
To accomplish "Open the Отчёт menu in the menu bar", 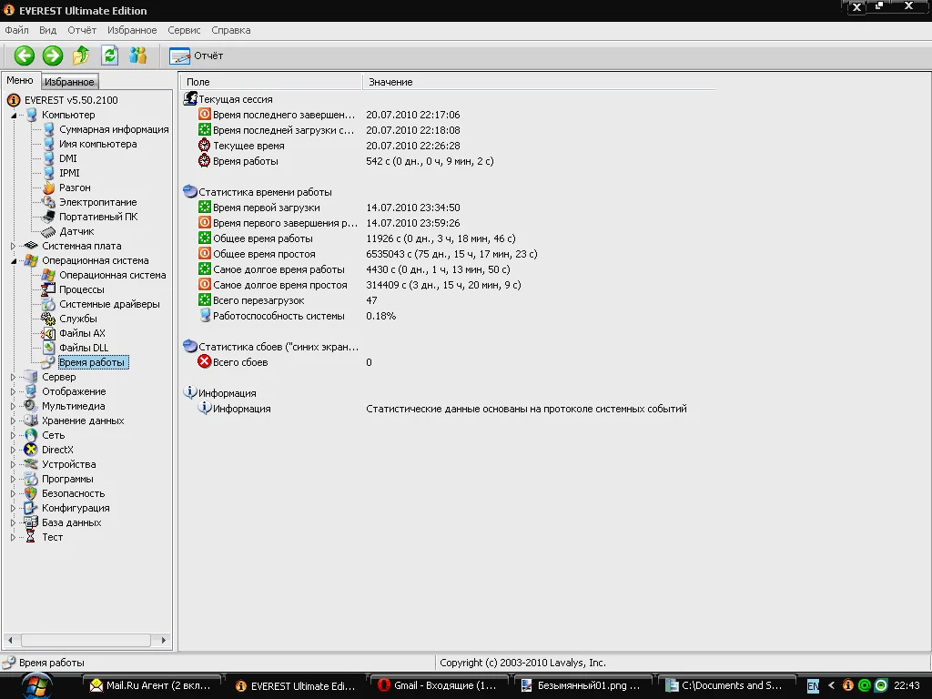I will coord(82,30).
